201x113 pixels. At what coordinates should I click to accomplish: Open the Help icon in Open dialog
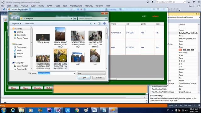pyautogui.click(x=105, y=24)
